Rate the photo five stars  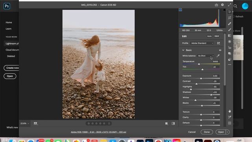coord(104,123)
